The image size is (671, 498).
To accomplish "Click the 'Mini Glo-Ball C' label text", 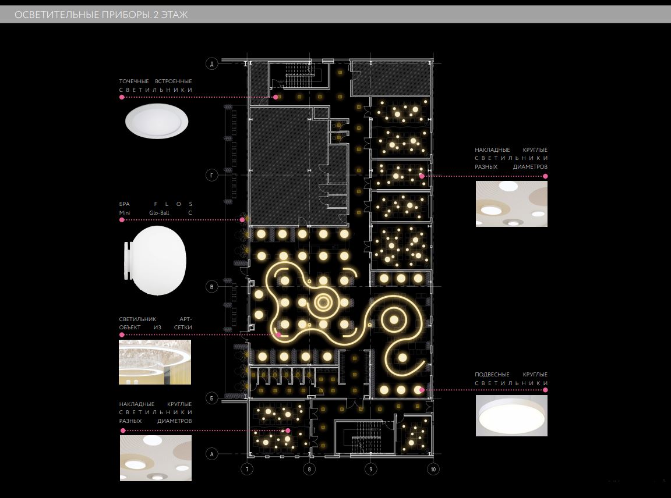I will point(156,214).
